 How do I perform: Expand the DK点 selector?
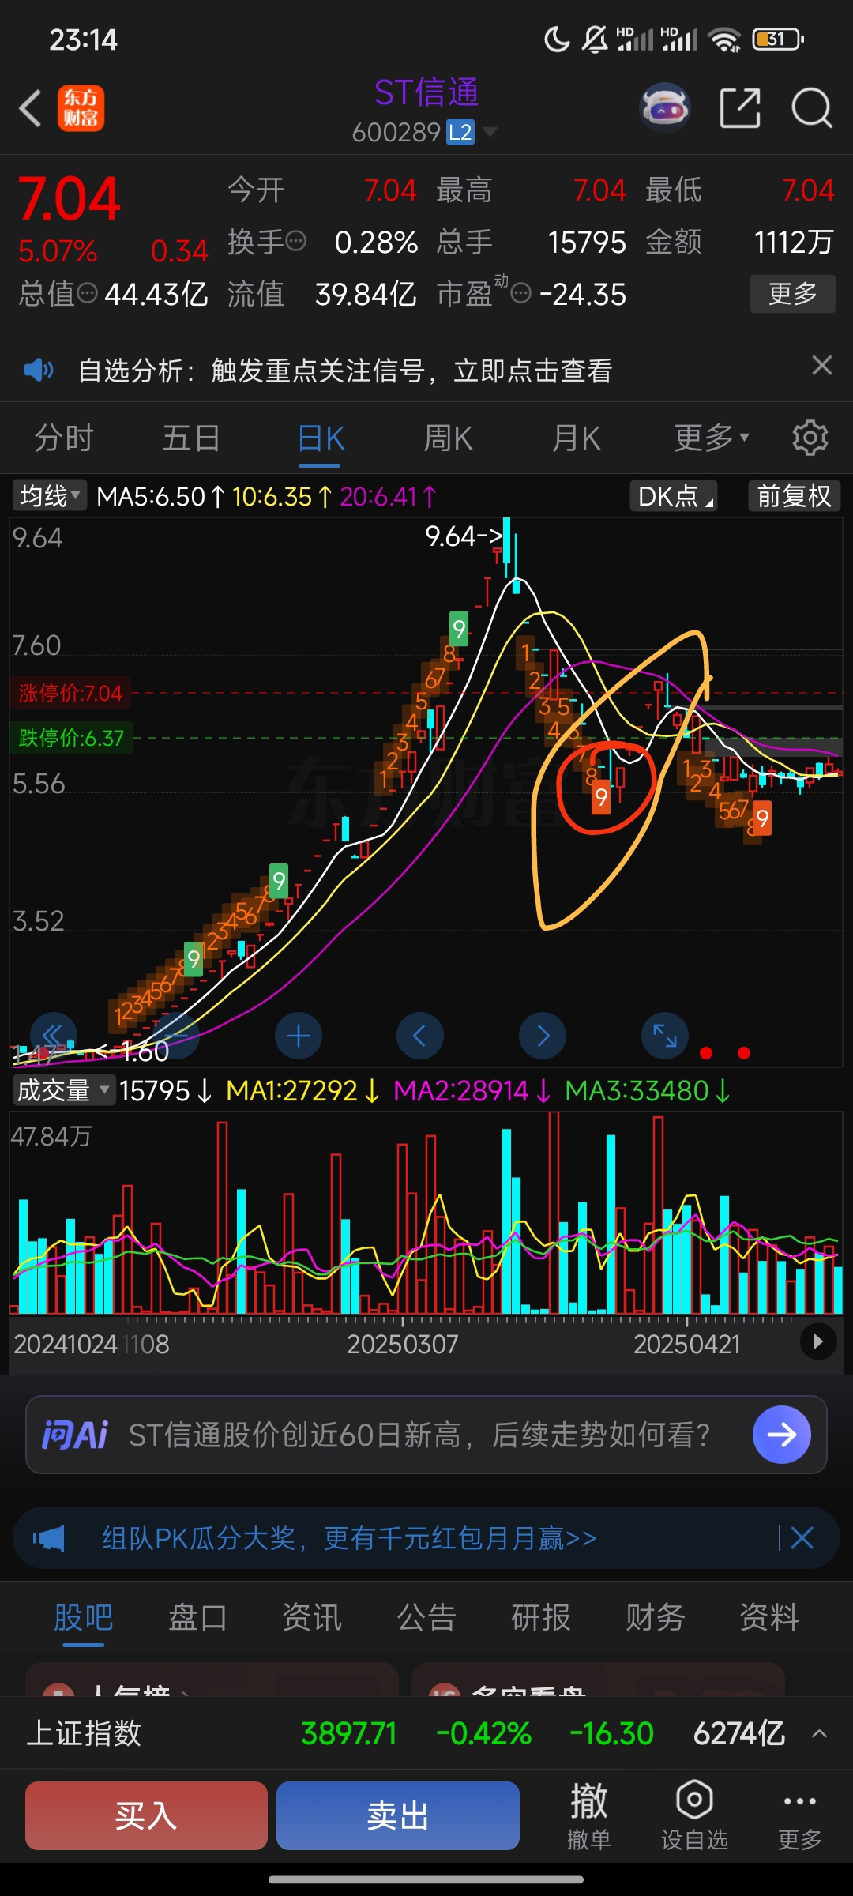coord(674,496)
